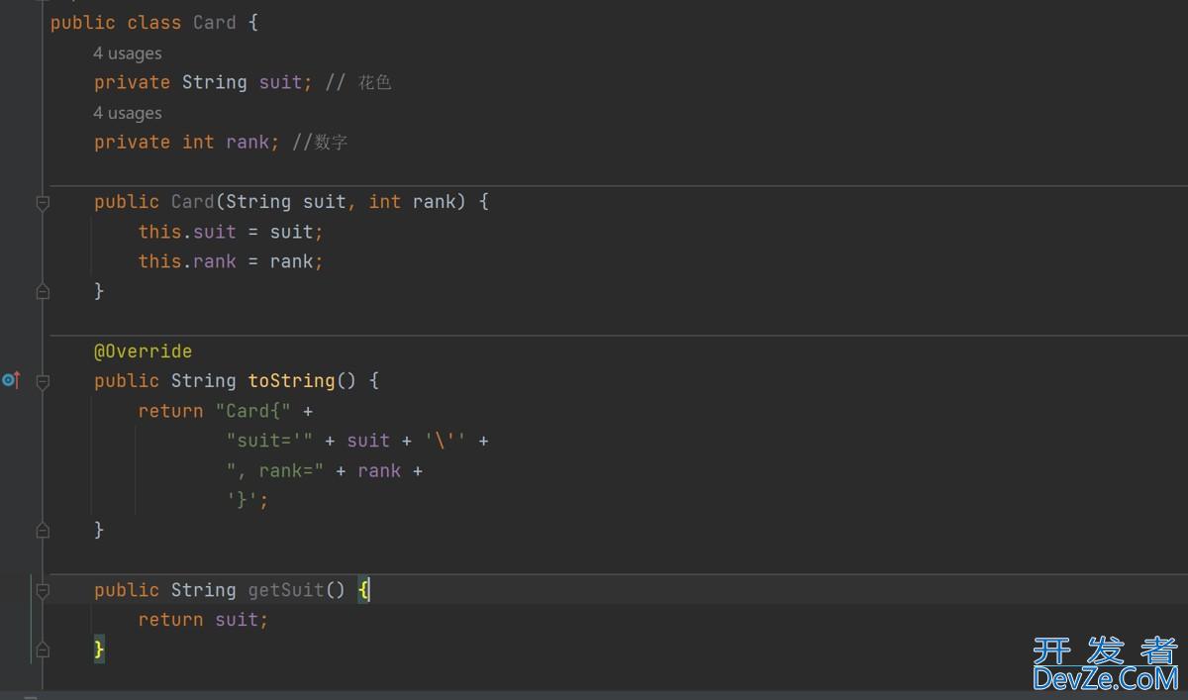The image size is (1188, 700).
Task: Click the "Card{" string literal
Action: click(253, 411)
